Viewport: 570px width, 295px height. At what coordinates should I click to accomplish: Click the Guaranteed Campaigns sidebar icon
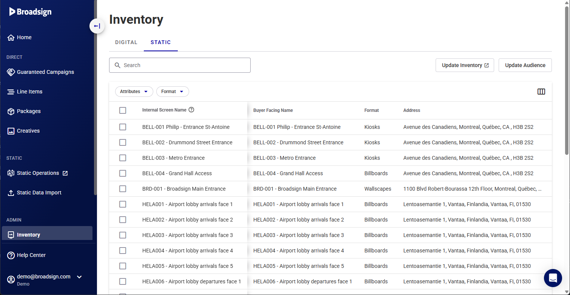point(11,72)
